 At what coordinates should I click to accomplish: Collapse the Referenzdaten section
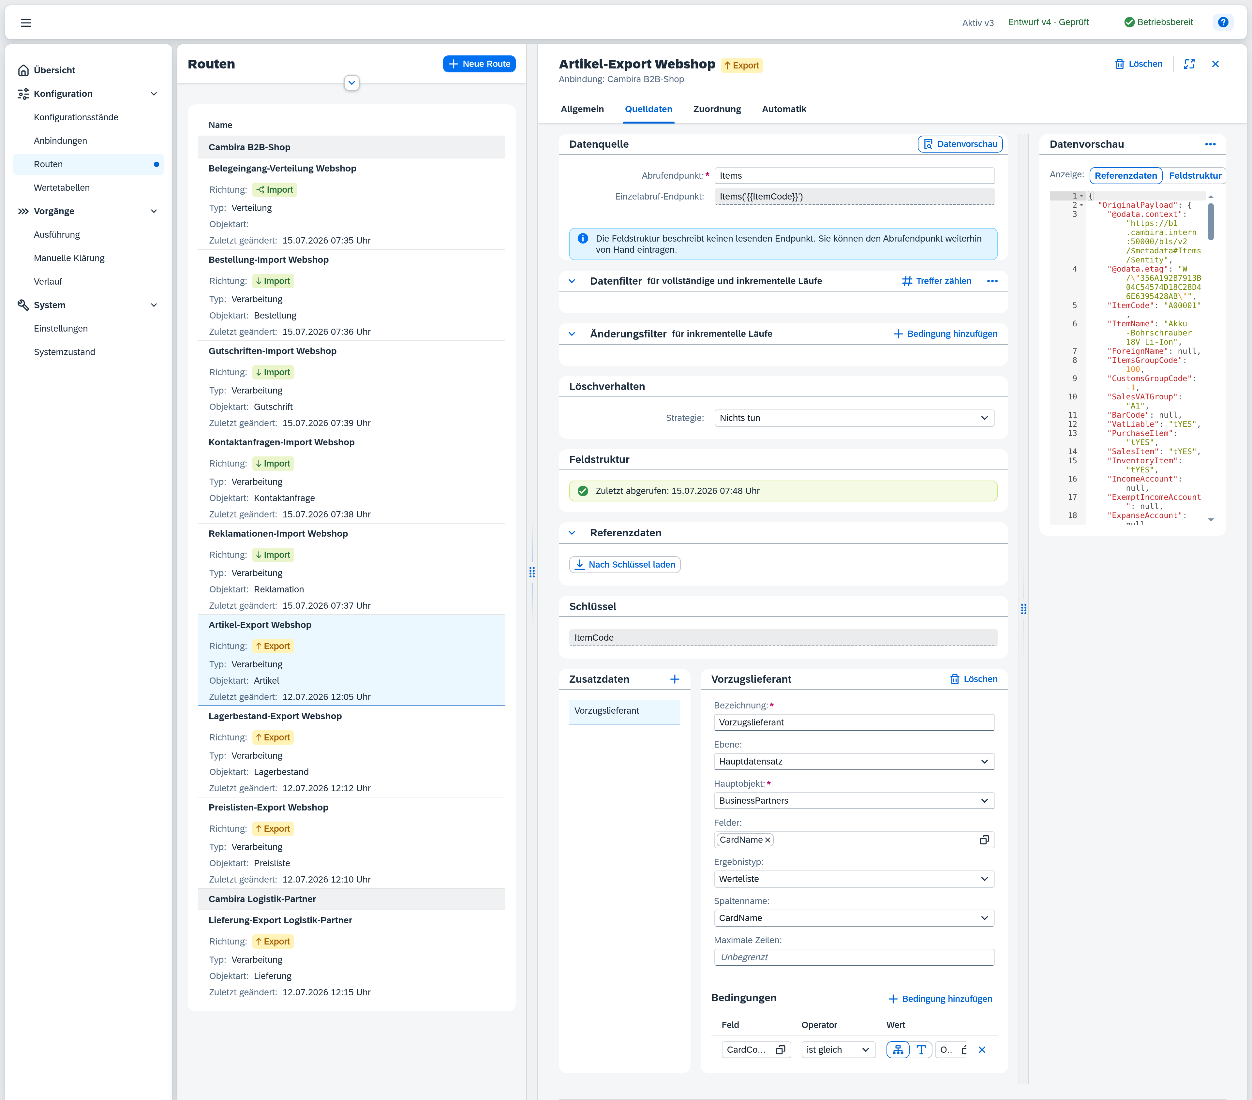[572, 533]
